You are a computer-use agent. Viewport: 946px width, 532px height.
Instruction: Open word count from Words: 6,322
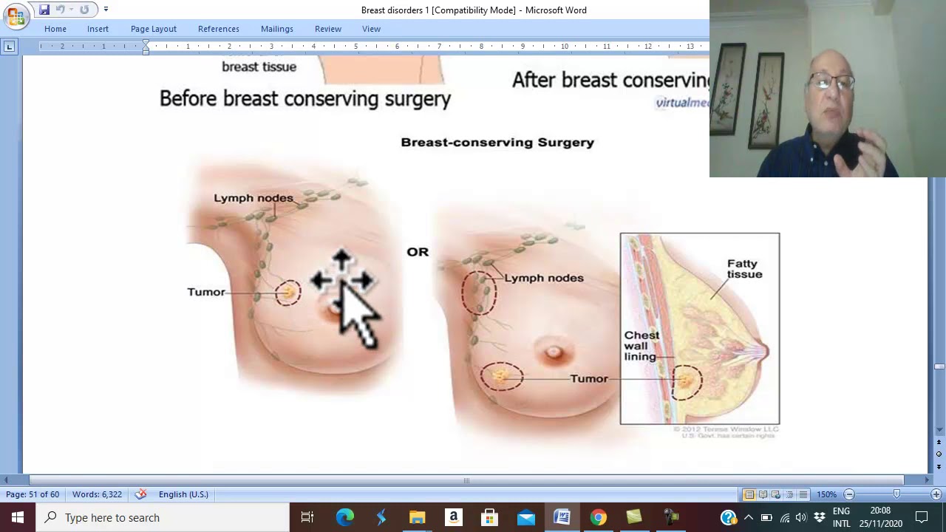[x=97, y=494]
